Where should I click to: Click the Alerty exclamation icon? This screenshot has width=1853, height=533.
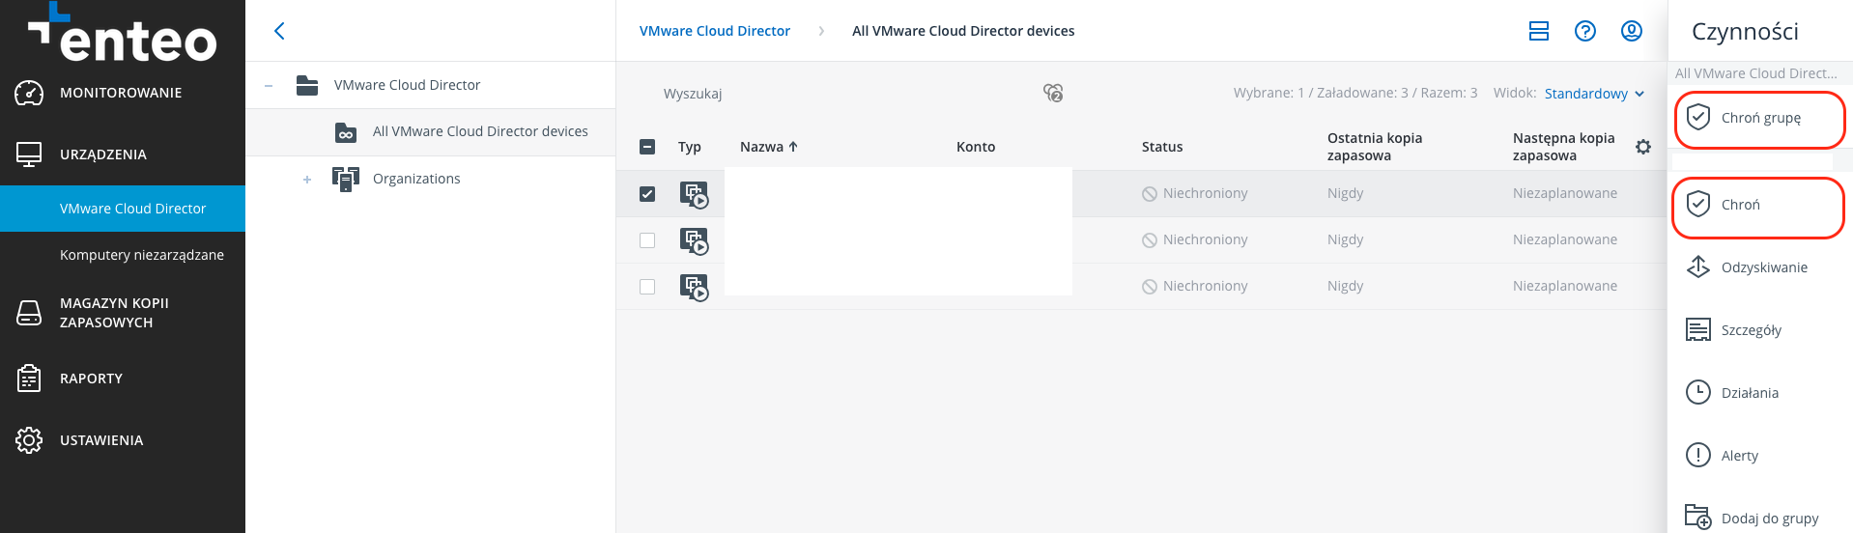click(1698, 455)
